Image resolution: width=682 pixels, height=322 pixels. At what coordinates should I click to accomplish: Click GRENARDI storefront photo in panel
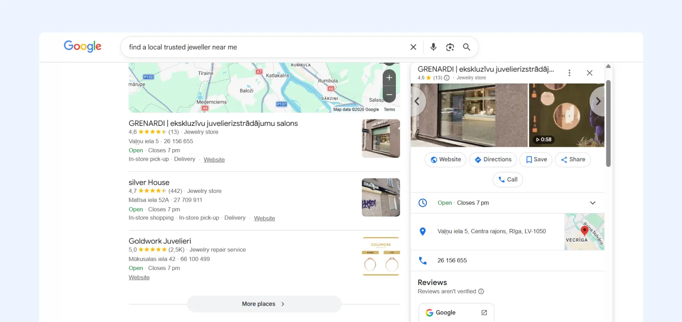pyautogui.click(x=469, y=115)
